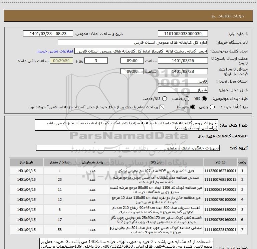Image resolution: width=257 pixels, height=249 pixels.
Task: Click the announcement date field 1401/03/23 - 08:23
Action: 48,34
